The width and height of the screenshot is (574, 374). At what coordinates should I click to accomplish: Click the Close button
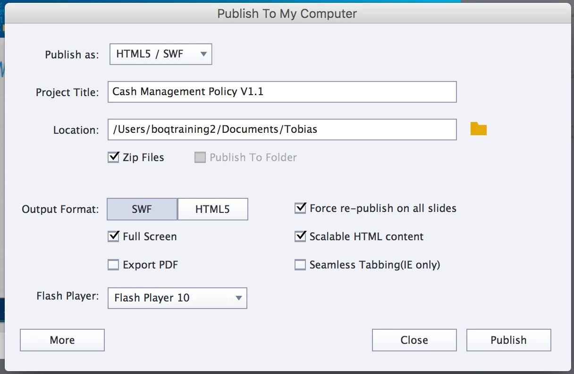click(x=414, y=340)
